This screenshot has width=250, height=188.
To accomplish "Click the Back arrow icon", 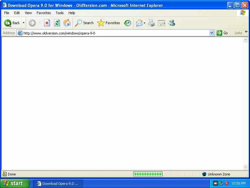I will click(7, 23).
